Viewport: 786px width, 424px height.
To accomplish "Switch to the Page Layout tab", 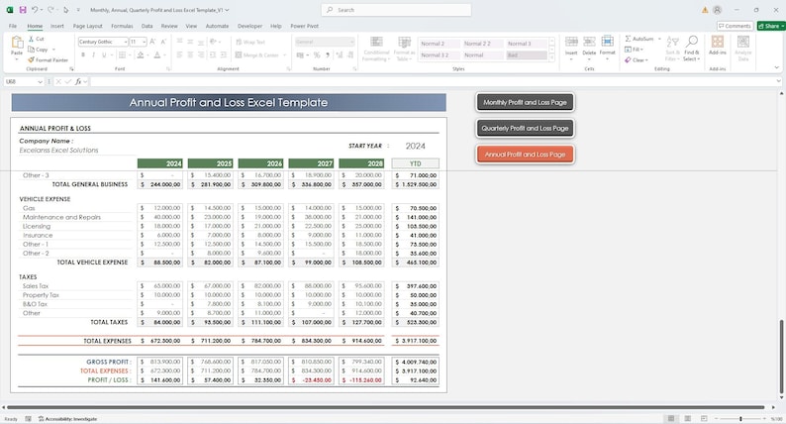I will (x=87, y=26).
